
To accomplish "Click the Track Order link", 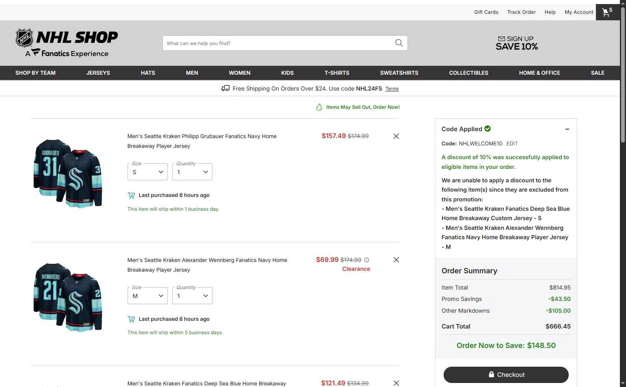I will [x=521, y=12].
